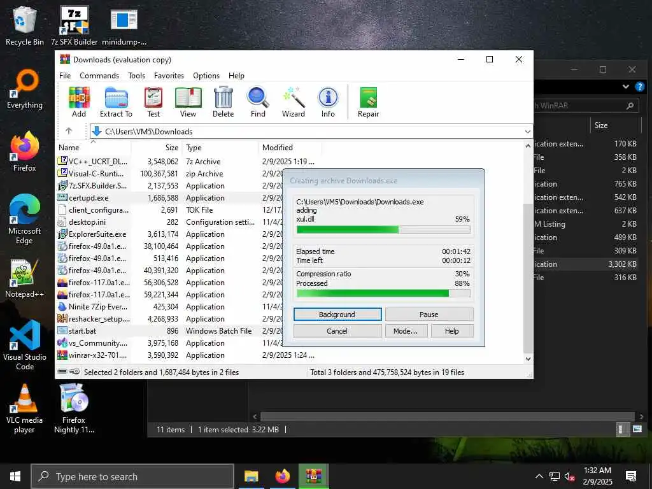Image resolution: width=652 pixels, height=489 pixels.
Task: Pause the archive creation
Action: (429, 315)
